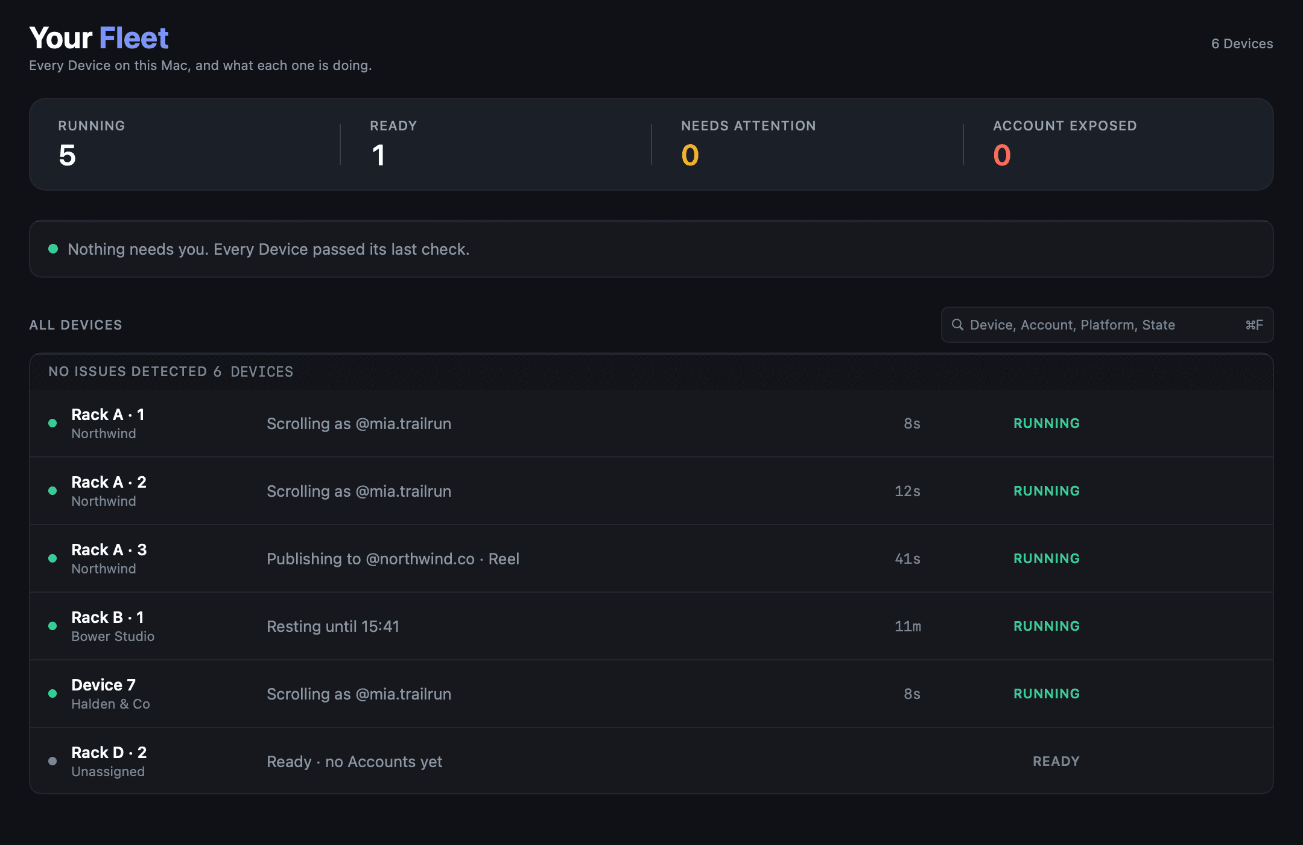
Task: Open the Rack D · 2 device name
Action: tap(109, 753)
